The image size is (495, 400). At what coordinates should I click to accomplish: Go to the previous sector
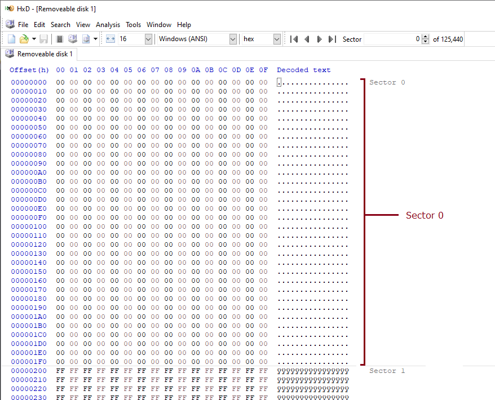307,39
